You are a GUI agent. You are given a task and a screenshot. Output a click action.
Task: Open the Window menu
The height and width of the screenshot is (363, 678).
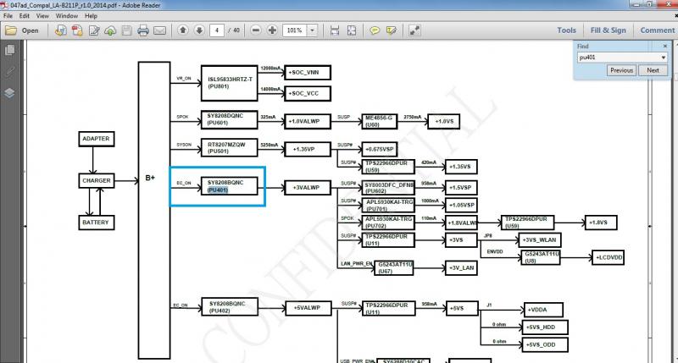tap(67, 15)
